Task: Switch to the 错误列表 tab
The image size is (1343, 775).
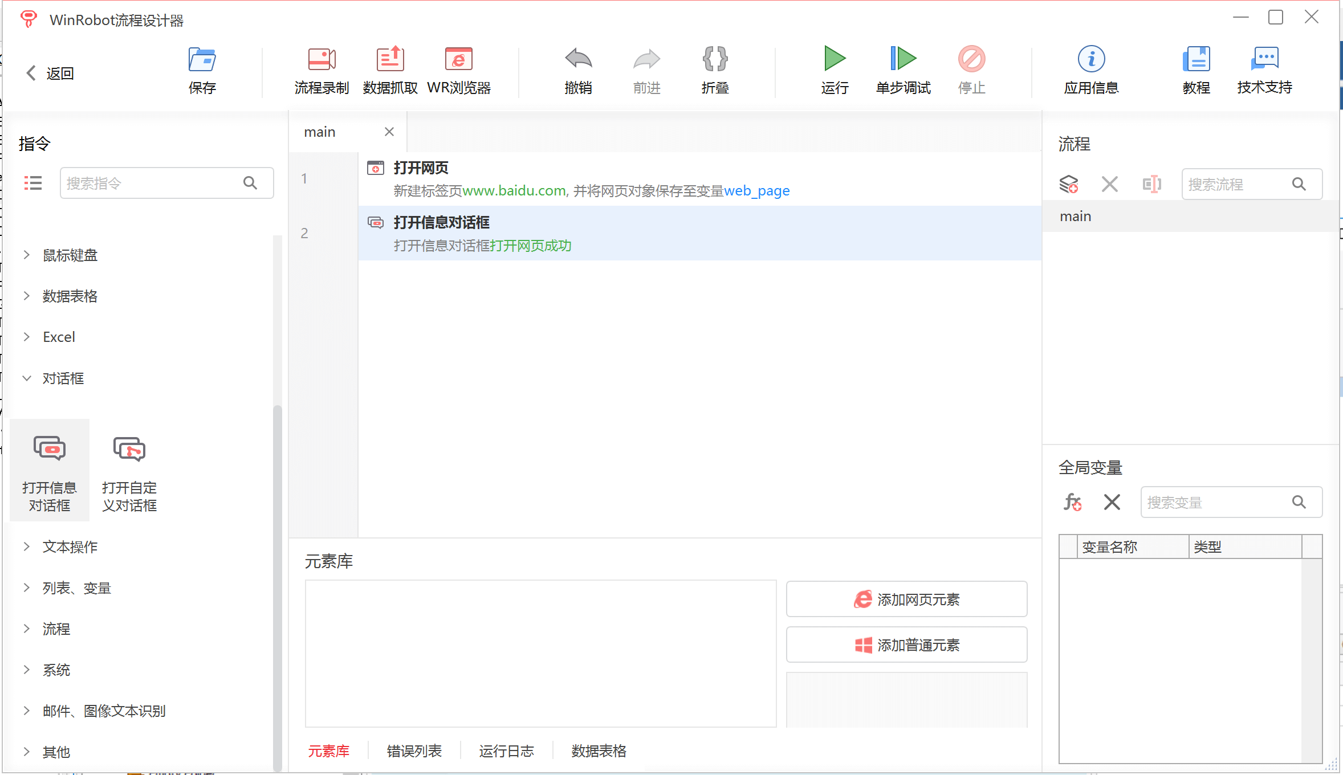Action: (x=414, y=751)
